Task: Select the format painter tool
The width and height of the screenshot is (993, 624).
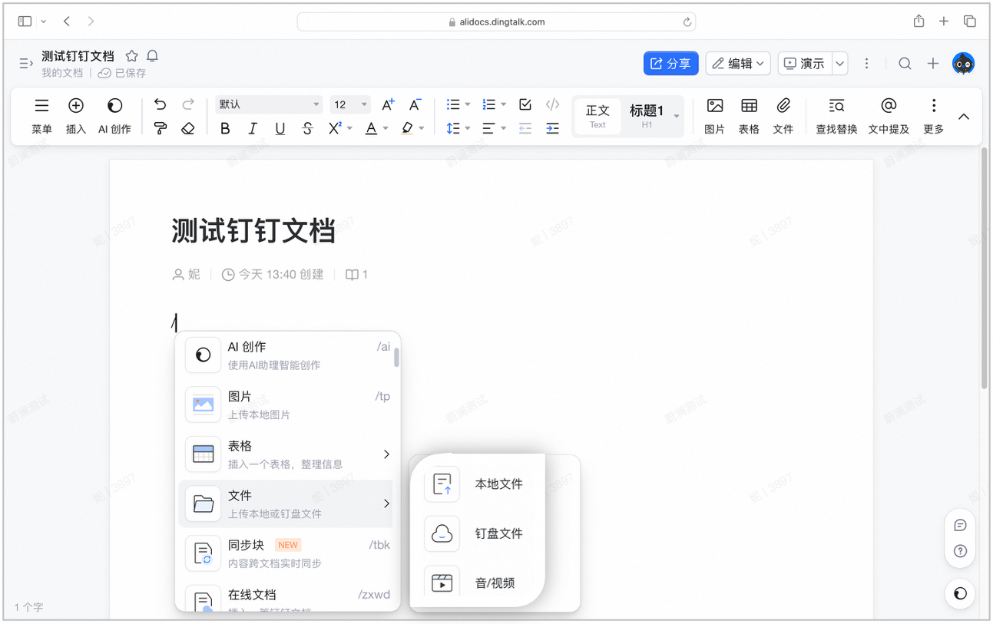Action: click(160, 128)
